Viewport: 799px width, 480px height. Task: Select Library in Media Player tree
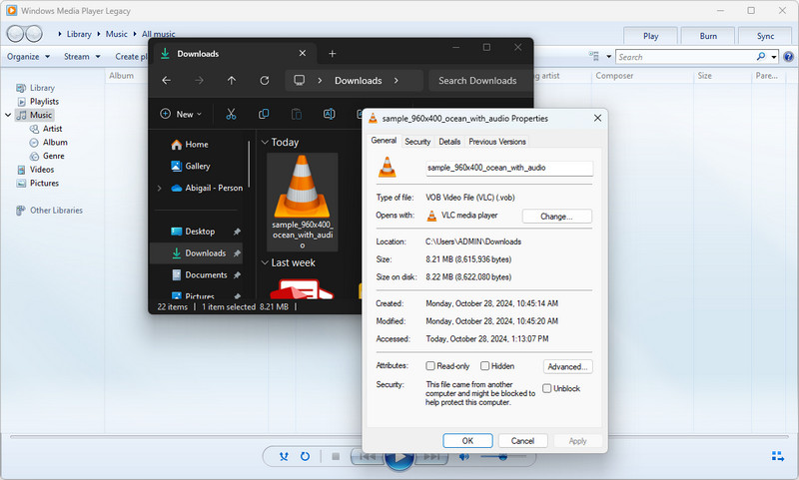[42, 88]
